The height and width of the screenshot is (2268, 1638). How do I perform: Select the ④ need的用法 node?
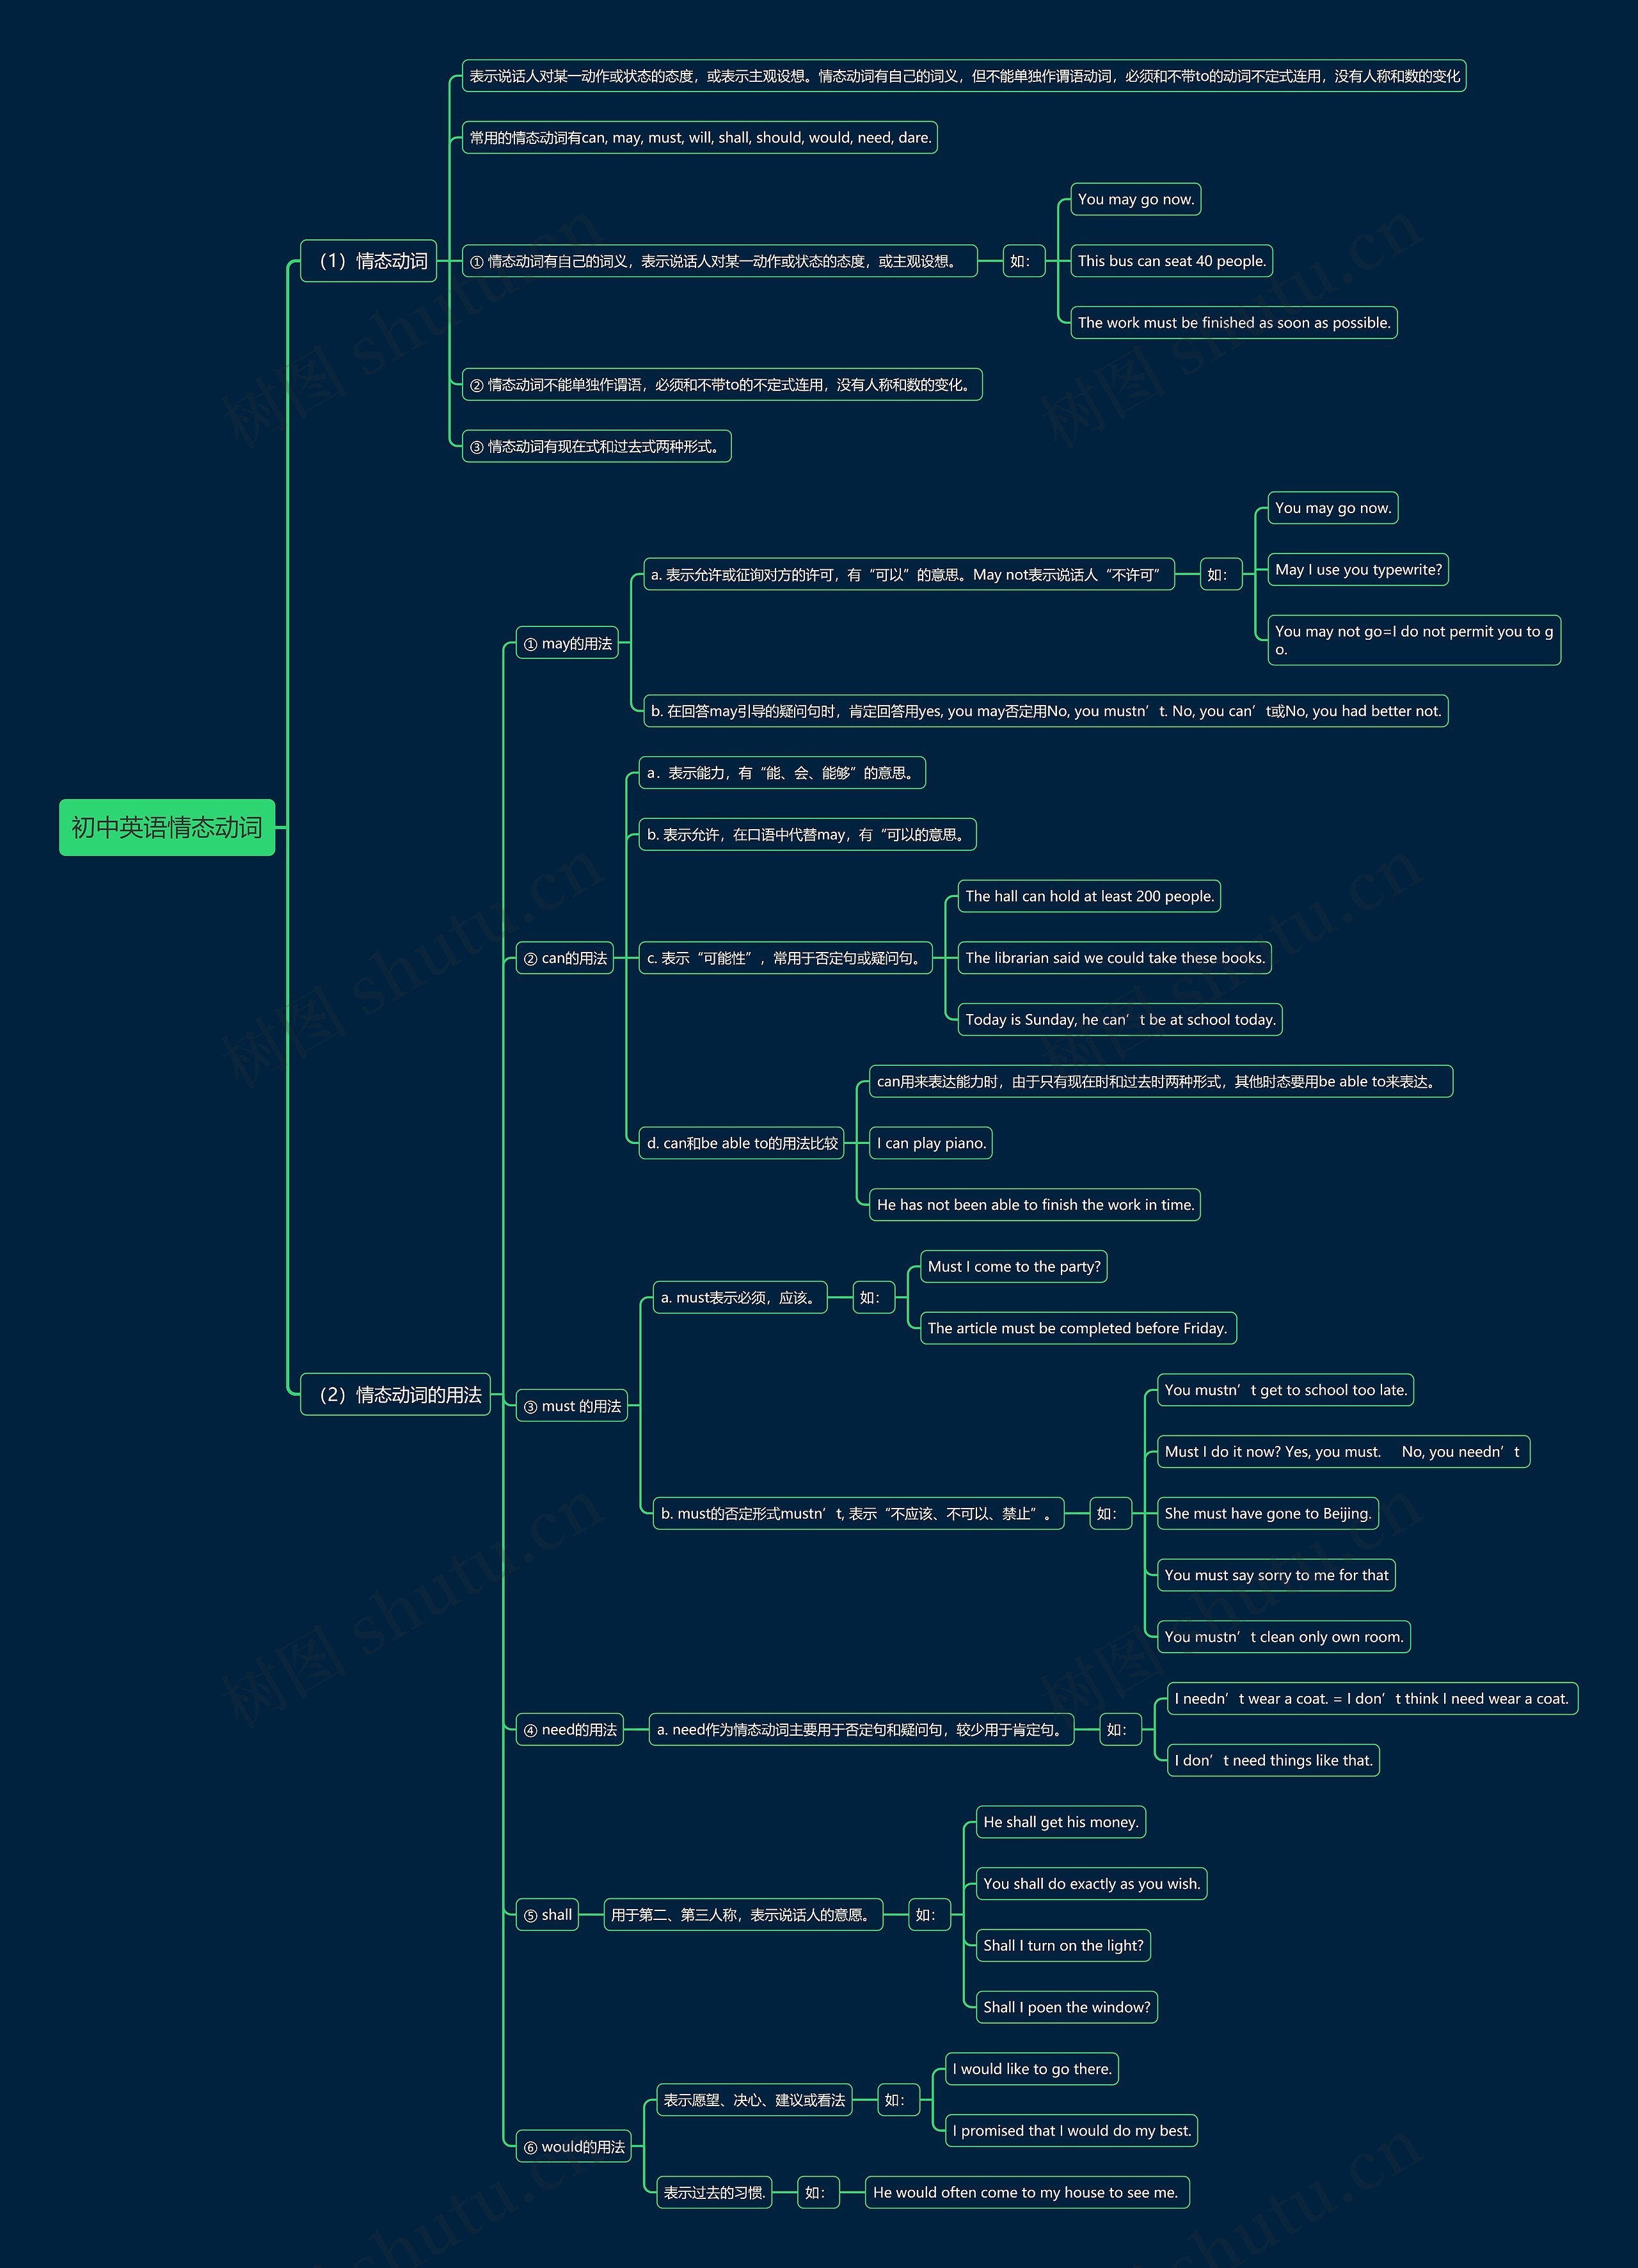click(x=570, y=1730)
